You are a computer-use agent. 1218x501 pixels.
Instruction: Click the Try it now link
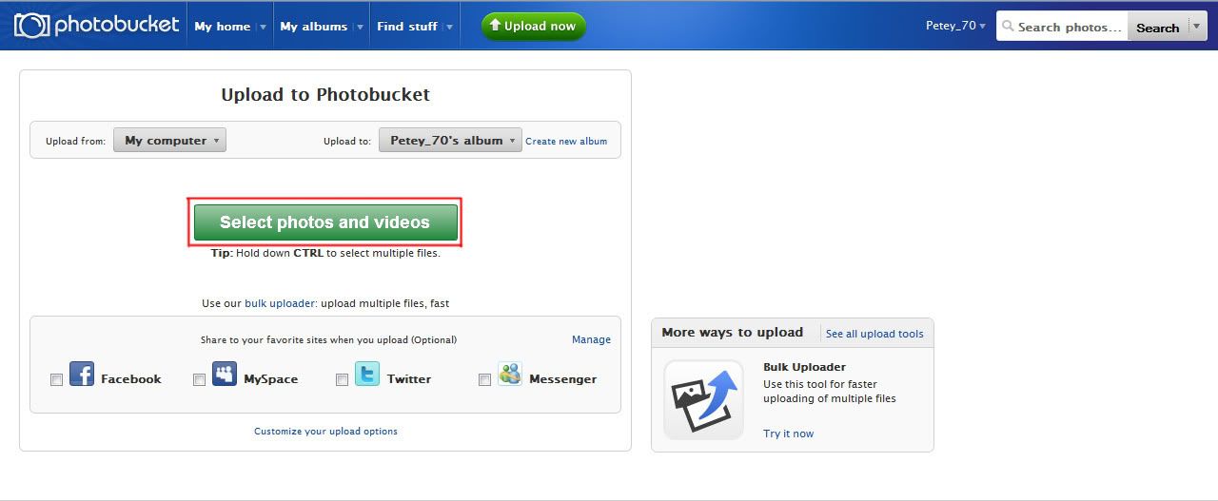tap(788, 434)
